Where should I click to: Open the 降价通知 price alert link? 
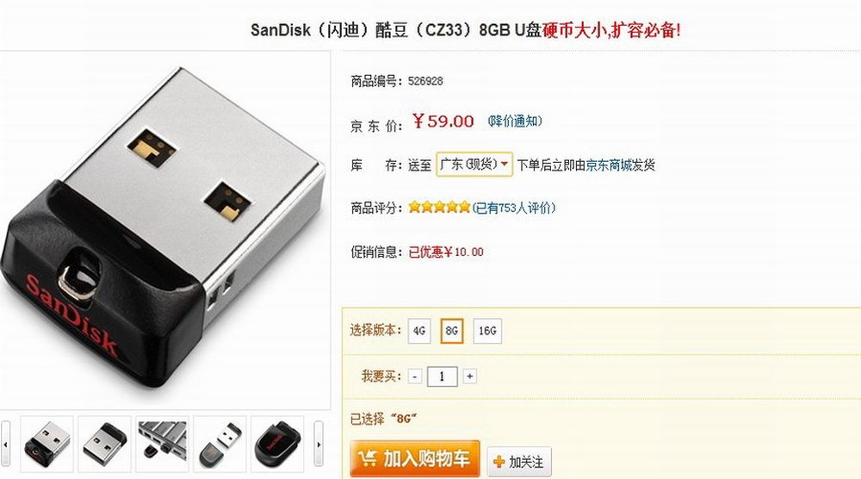click(x=515, y=121)
